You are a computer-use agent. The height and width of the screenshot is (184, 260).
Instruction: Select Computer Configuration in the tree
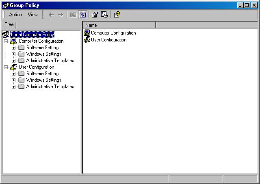click(41, 41)
